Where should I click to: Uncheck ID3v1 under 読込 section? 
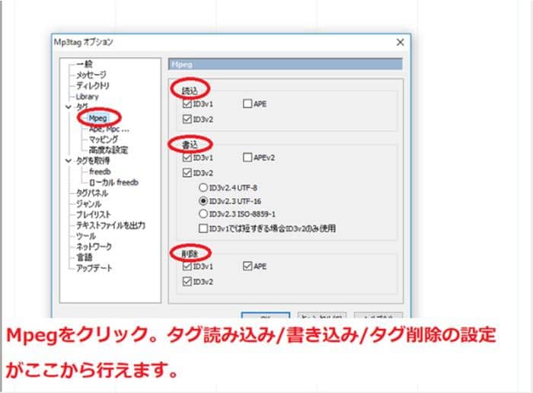tap(187, 104)
